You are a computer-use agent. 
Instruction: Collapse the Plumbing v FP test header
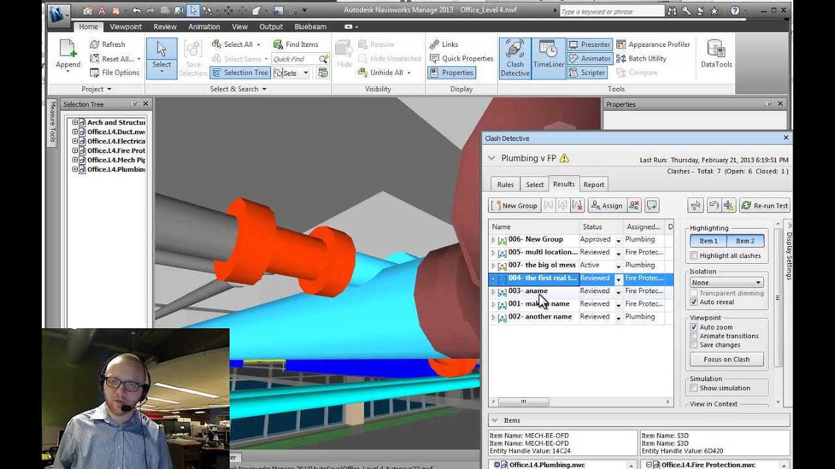point(492,158)
